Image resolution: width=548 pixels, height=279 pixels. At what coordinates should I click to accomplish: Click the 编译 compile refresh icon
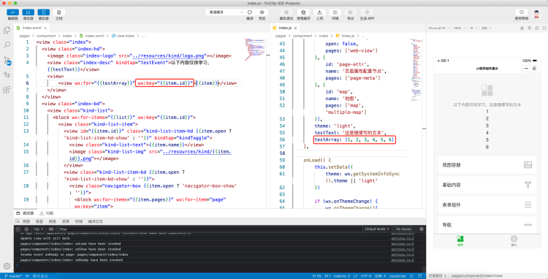[x=250, y=12]
